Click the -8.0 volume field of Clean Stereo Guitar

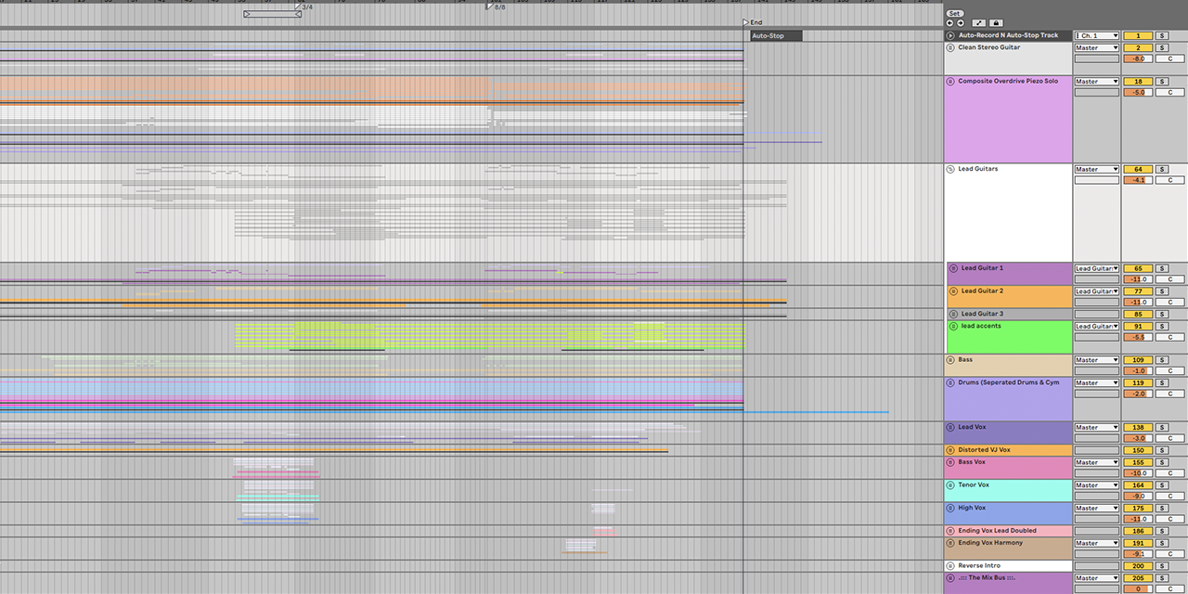[x=1138, y=58]
